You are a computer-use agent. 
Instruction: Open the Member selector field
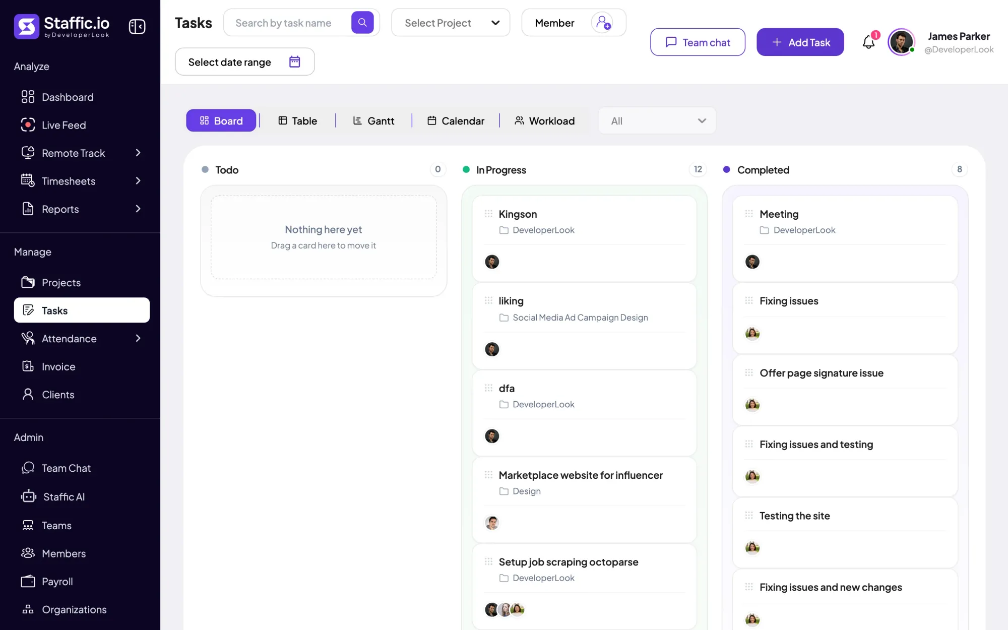pyautogui.click(x=574, y=23)
